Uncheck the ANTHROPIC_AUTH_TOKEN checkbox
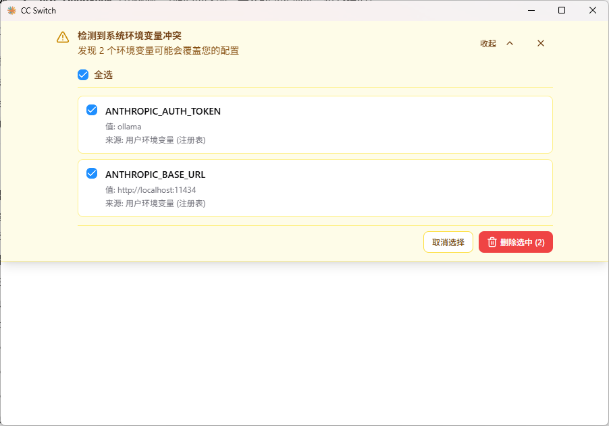This screenshot has width=609, height=426. 92,110
